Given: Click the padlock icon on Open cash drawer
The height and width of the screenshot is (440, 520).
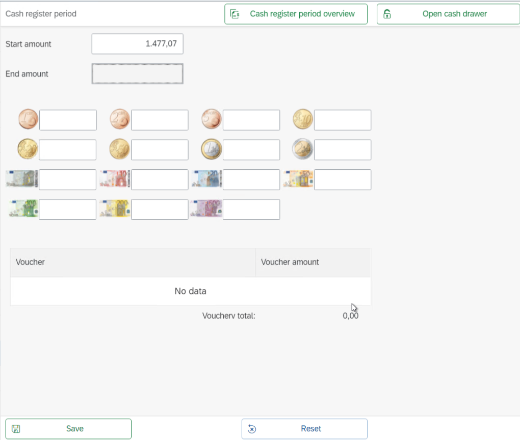Looking at the screenshot, I should 387,14.
